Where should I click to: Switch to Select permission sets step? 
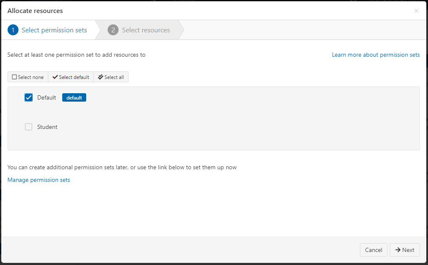(54, 30)
